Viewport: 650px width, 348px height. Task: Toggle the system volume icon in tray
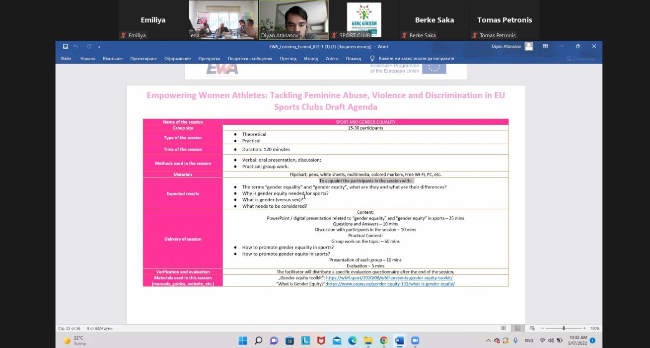551,341
